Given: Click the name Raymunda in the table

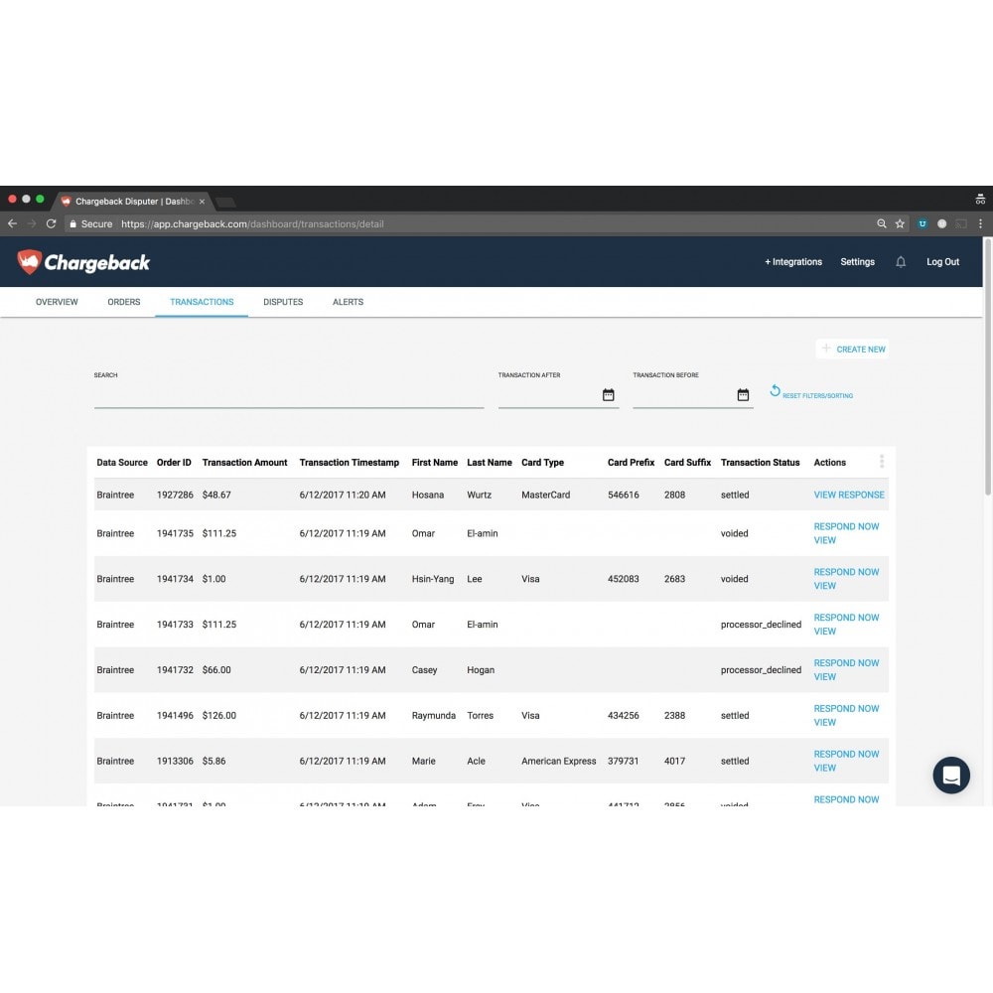Looking at the screenshot, I should pos(433,715).
